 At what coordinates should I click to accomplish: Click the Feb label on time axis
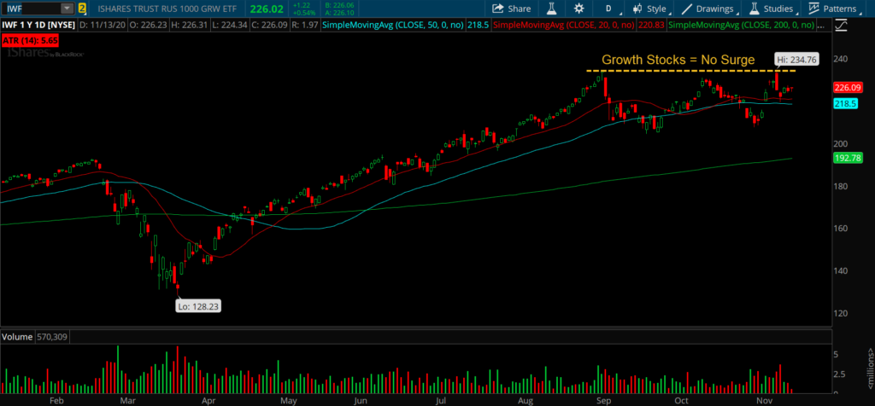(56, 400)
